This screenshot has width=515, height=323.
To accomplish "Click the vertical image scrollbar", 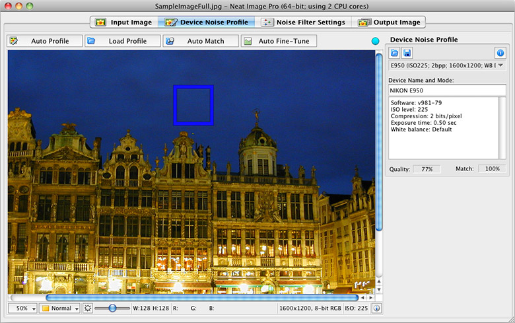I will (x=379, y=142).
